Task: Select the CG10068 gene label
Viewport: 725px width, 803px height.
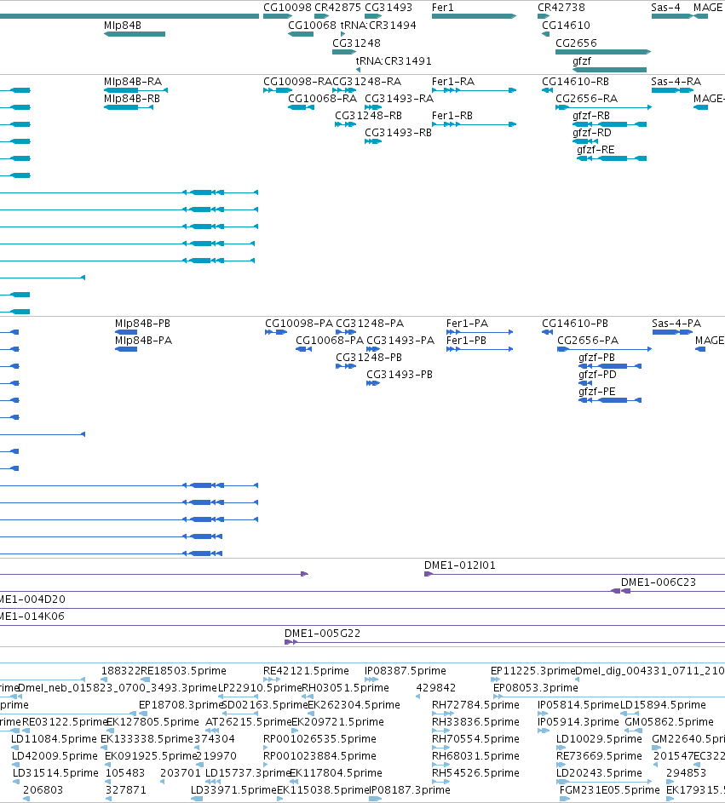Action: (312, 25)
